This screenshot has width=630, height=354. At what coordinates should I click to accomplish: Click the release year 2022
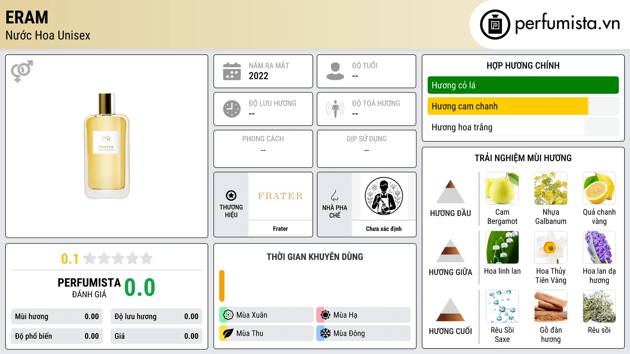(258, 76)
